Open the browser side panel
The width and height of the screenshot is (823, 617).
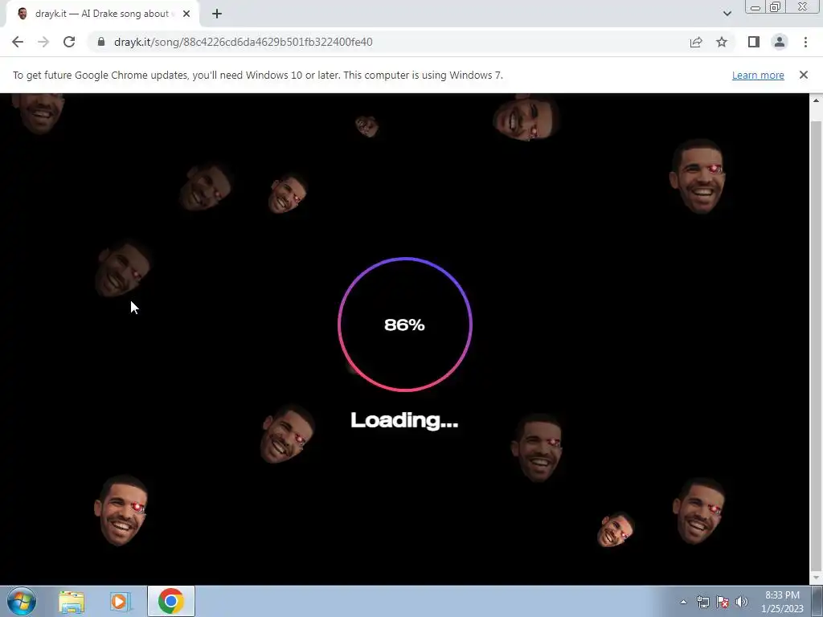tap(754, 42)
